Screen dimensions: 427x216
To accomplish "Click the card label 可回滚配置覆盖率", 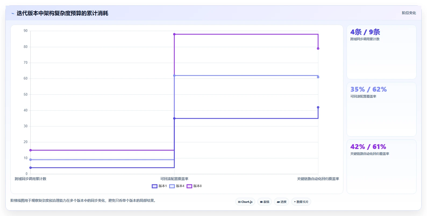I will click(x=363, y=96).
